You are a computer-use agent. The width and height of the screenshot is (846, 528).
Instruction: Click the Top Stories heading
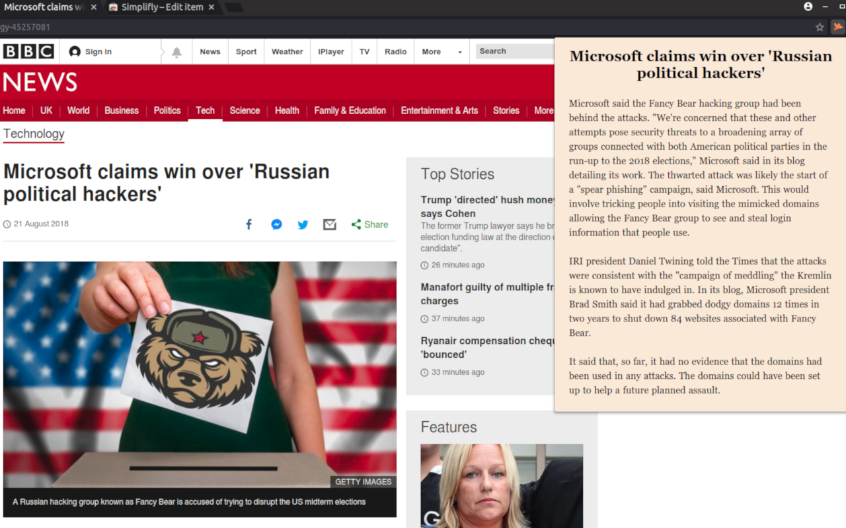pyautogui.click(x=457, y=174)
